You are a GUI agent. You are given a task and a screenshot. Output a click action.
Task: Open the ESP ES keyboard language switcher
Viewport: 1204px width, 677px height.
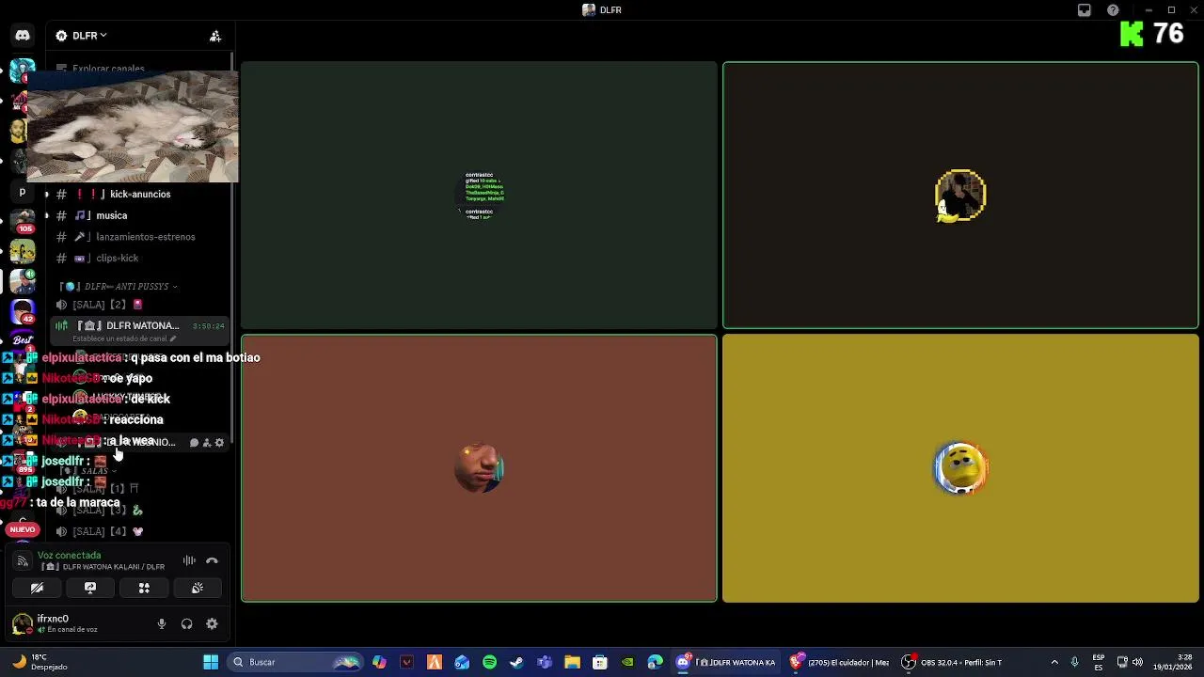(x=1100, y=662)
